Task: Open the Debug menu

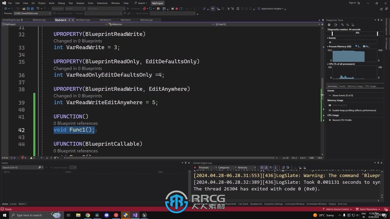Action: (61, 3)
